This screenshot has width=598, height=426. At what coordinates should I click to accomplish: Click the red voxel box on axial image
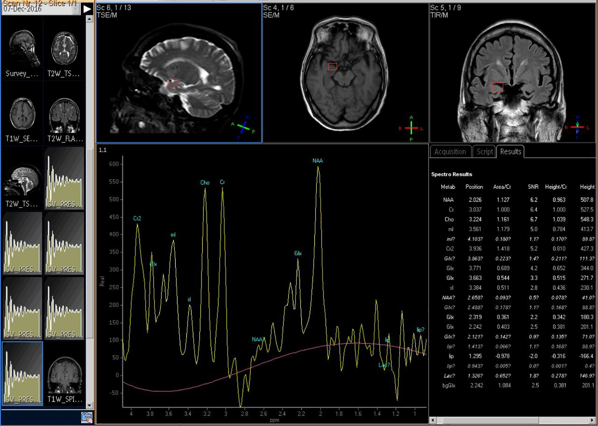[x=332, y=67]
